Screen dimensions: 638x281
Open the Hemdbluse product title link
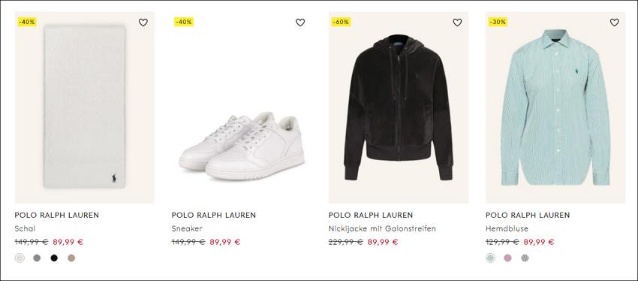507,228
